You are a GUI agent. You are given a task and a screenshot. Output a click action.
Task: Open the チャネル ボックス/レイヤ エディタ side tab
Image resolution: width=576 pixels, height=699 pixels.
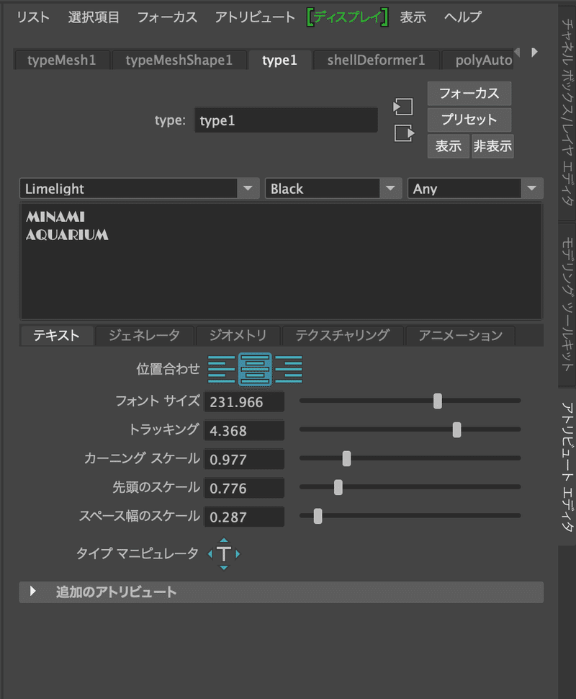pyautogui.click(x=567, y=112)
